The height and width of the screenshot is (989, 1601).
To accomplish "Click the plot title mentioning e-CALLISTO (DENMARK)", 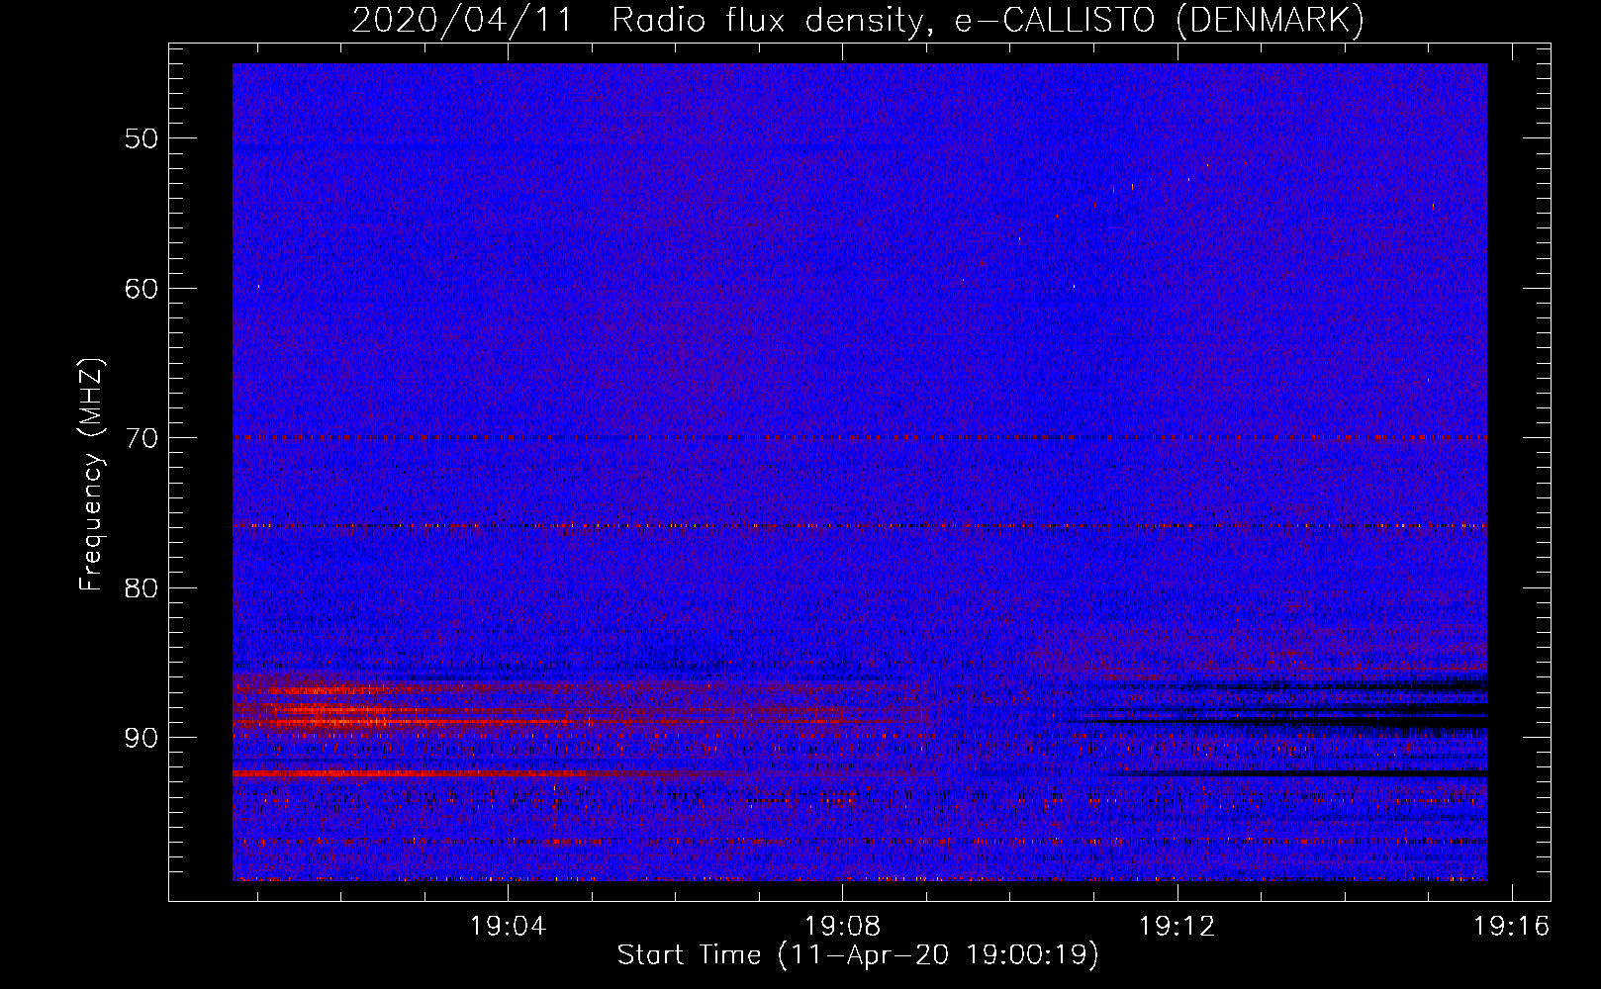I will (x=858, y=20).
